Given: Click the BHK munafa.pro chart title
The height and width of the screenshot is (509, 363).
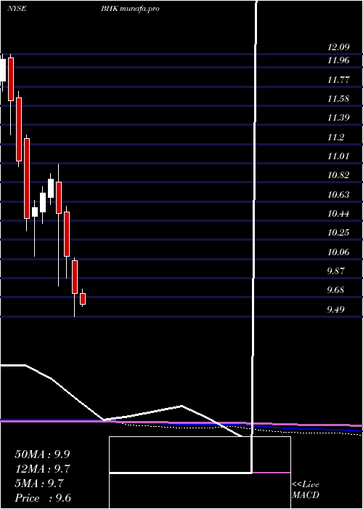Looking at the screenshot, I should point(130,9).
